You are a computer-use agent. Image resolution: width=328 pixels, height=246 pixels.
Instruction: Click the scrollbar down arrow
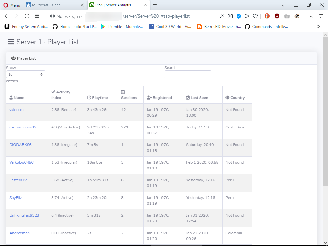point(325,243)
